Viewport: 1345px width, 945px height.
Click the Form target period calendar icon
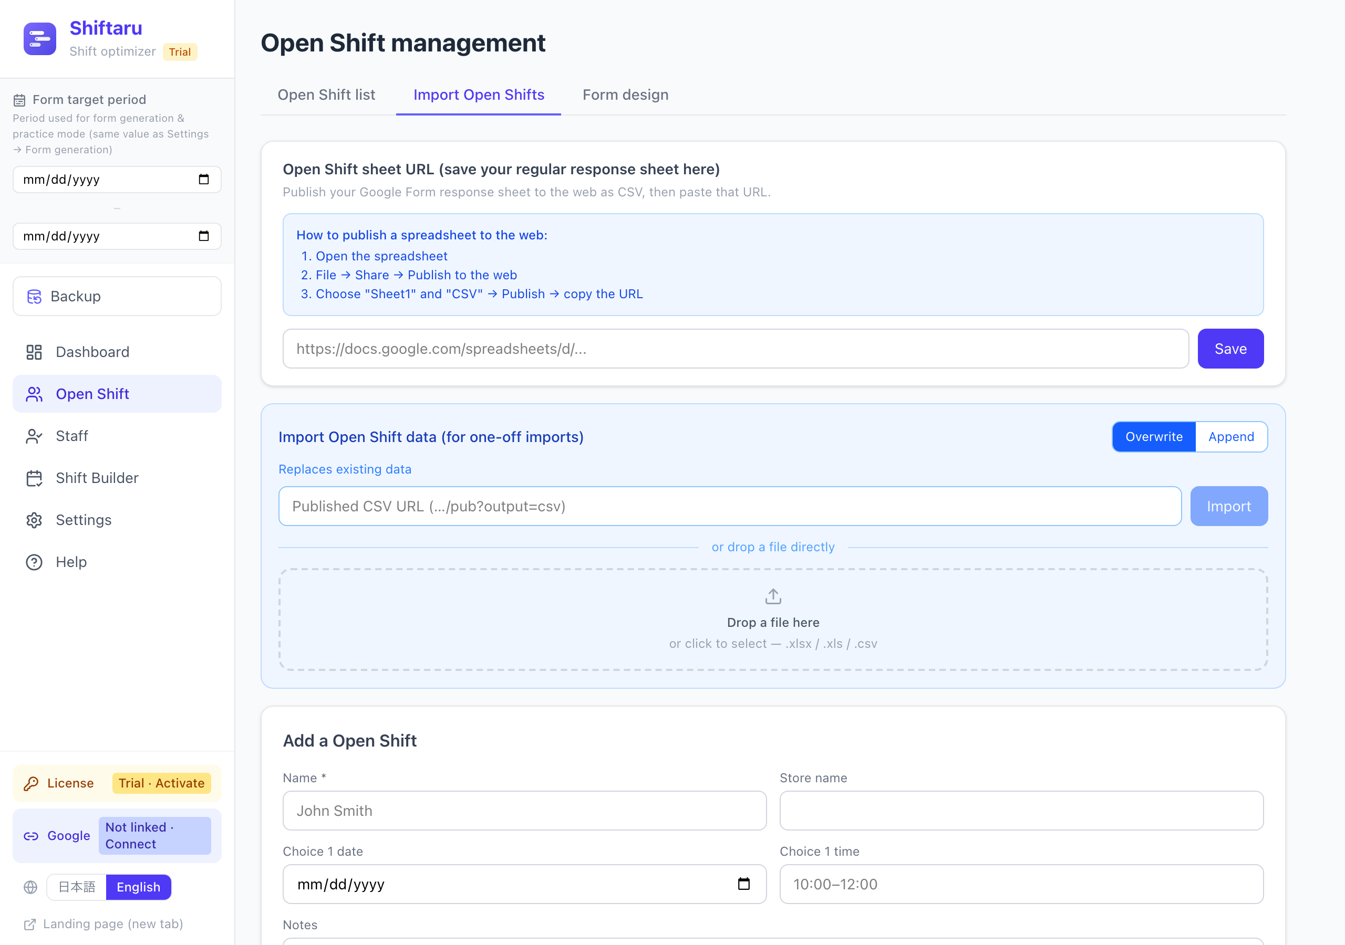pyautogui.click(x=19, y=100)
